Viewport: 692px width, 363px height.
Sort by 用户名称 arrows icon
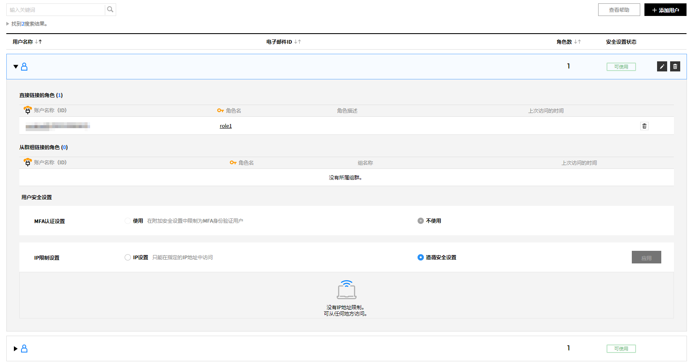[x=38, y=42]
